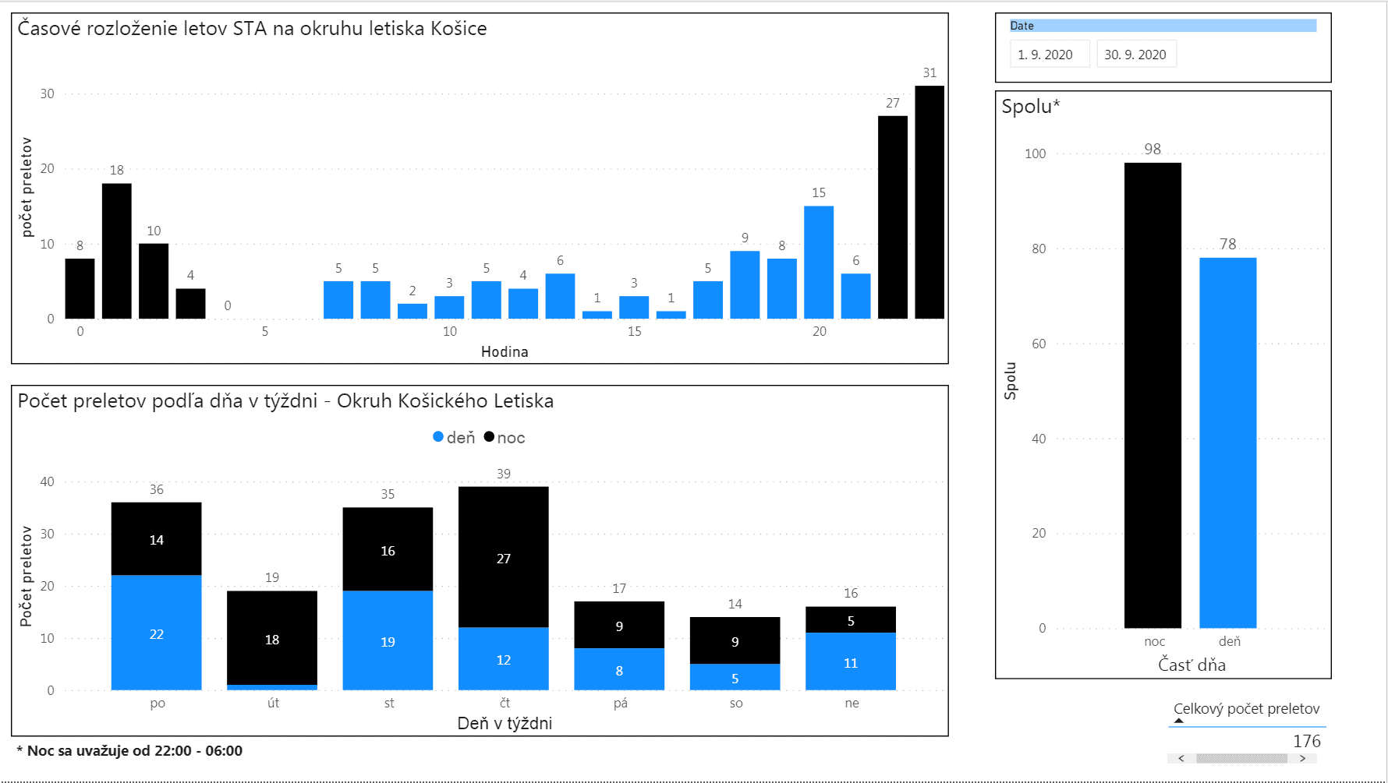The height and width of the screenshot is (783, 1388).
Task: Click the total value 176 in the table
Action: pyautogui.click(x=1306, y=741)
